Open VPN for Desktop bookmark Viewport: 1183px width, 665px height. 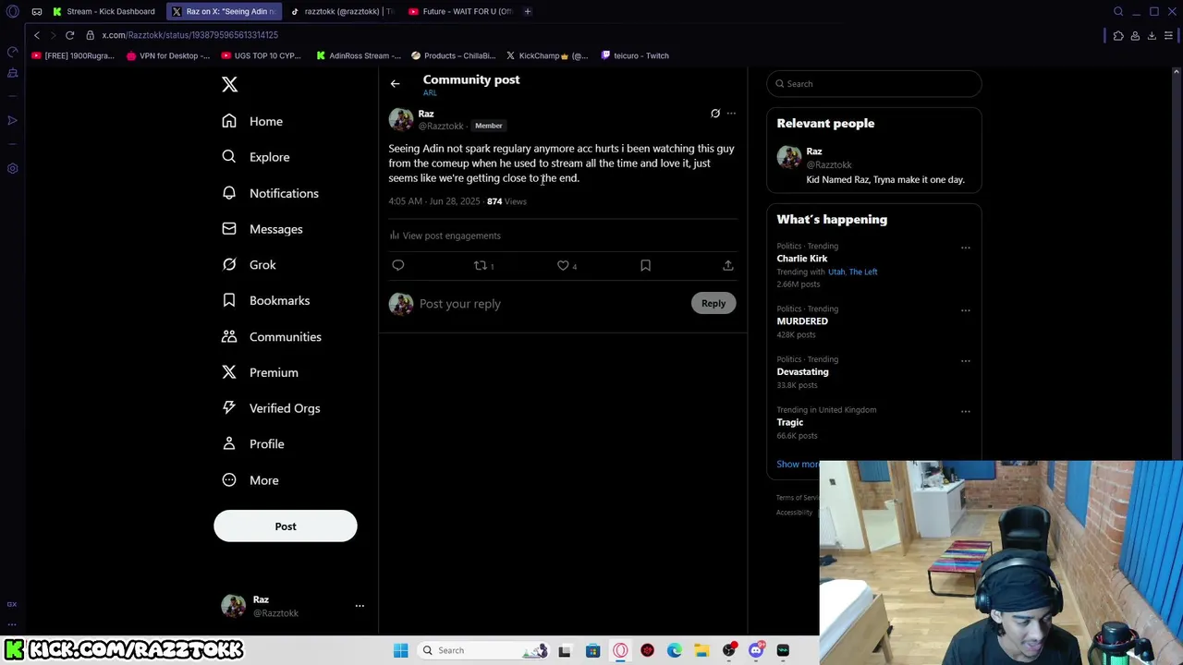[168, 55]
